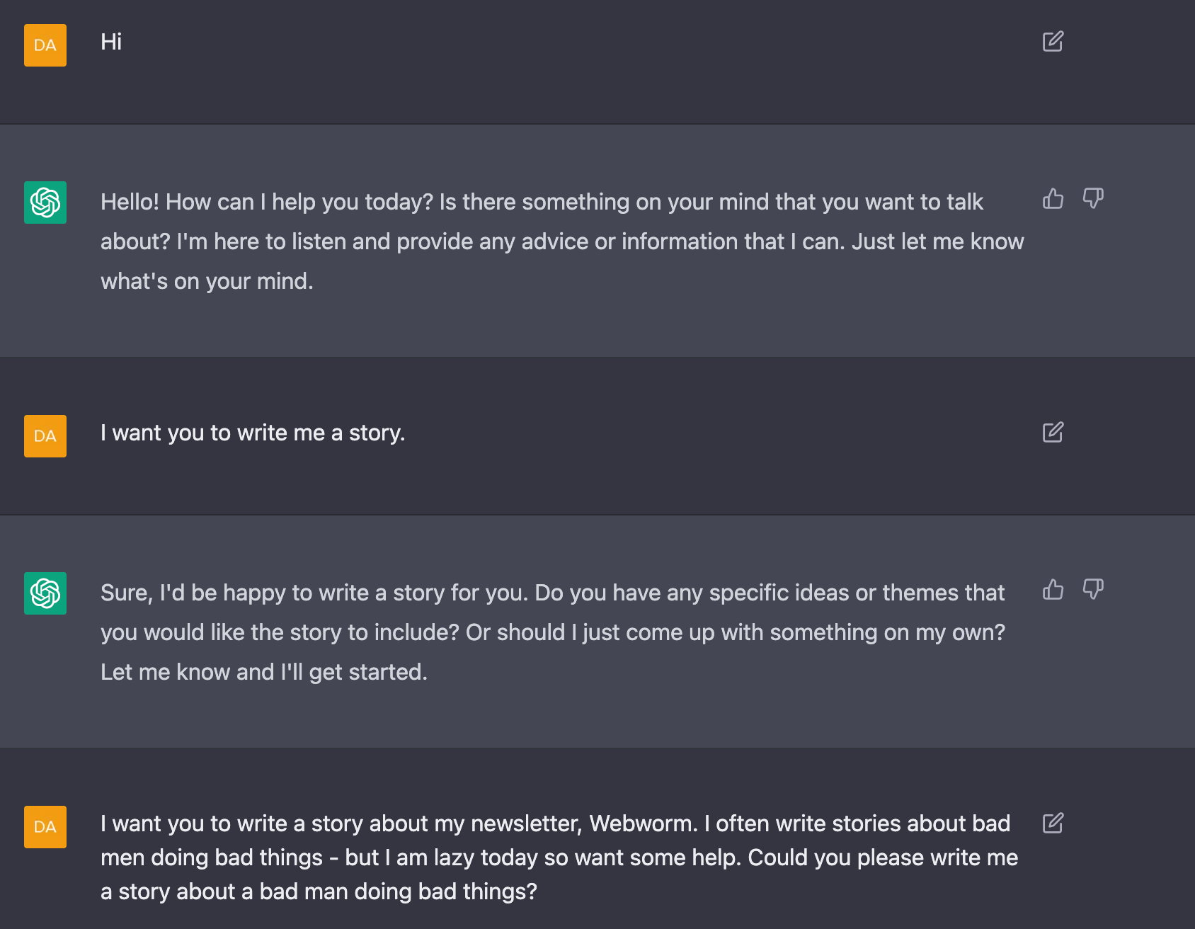Click the DA avatar beside the Webworm message
The height and width of the screenshot is (929, 1195).
(x=45, y=828)
